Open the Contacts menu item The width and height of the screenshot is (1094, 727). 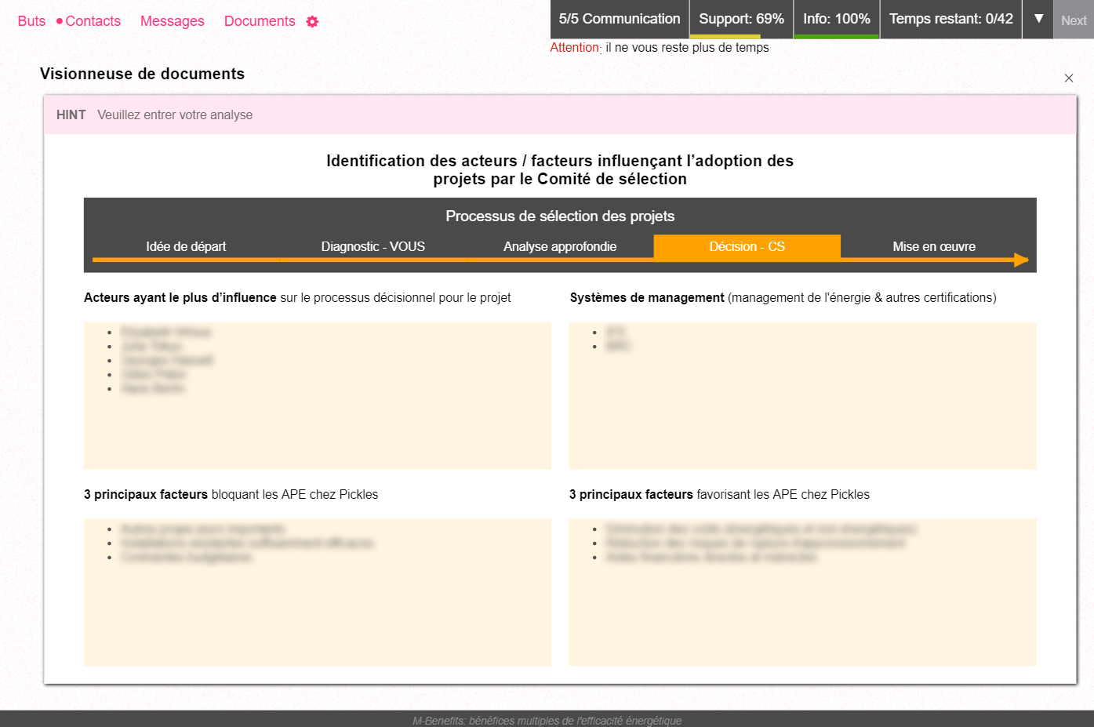point(93,21)
